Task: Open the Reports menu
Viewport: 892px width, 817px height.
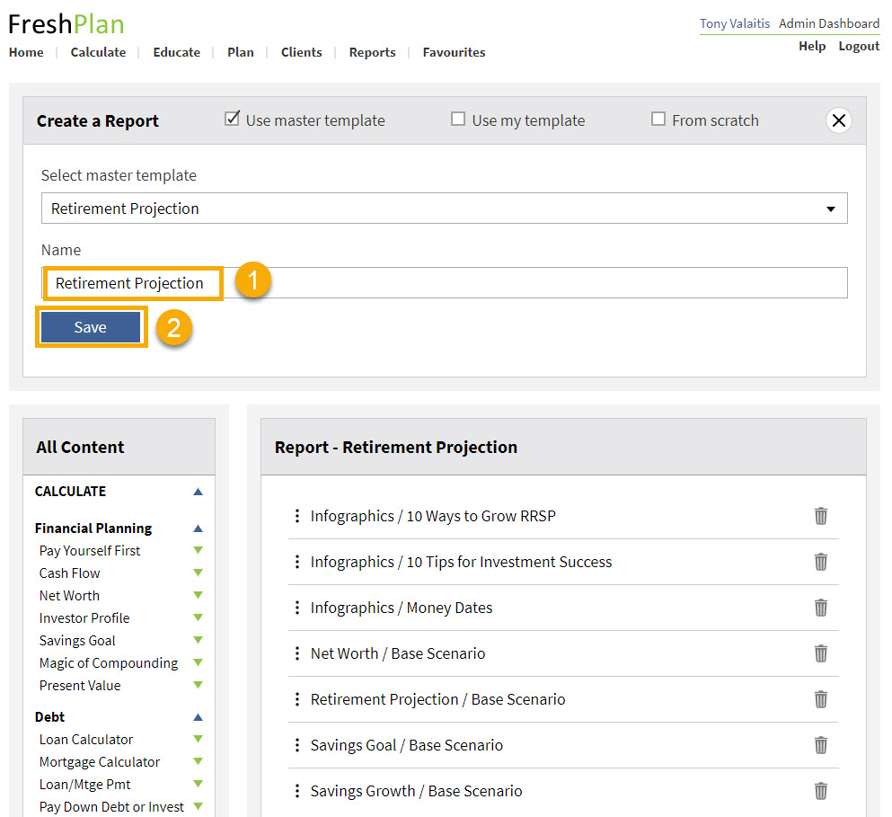Action: pos(372,52)
